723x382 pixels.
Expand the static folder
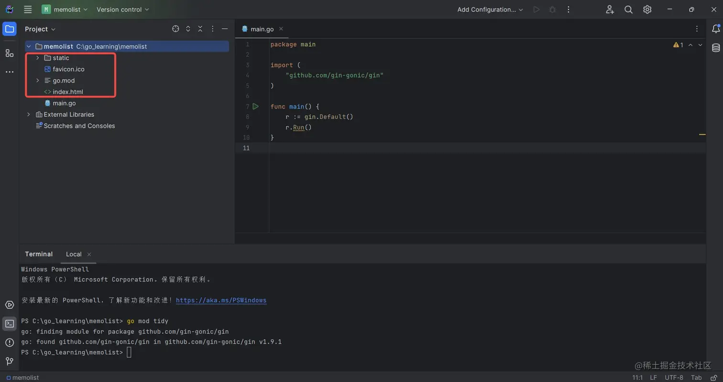point(38,58)
